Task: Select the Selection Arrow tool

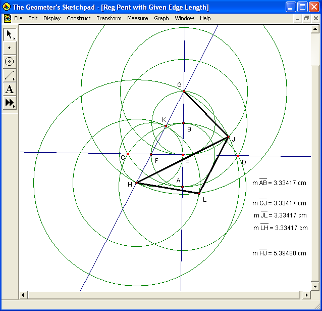Action: pyautogui.click(x=9, y=34)
